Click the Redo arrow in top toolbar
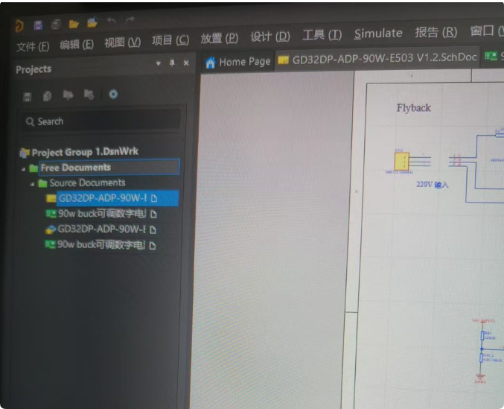 [130, 20]
